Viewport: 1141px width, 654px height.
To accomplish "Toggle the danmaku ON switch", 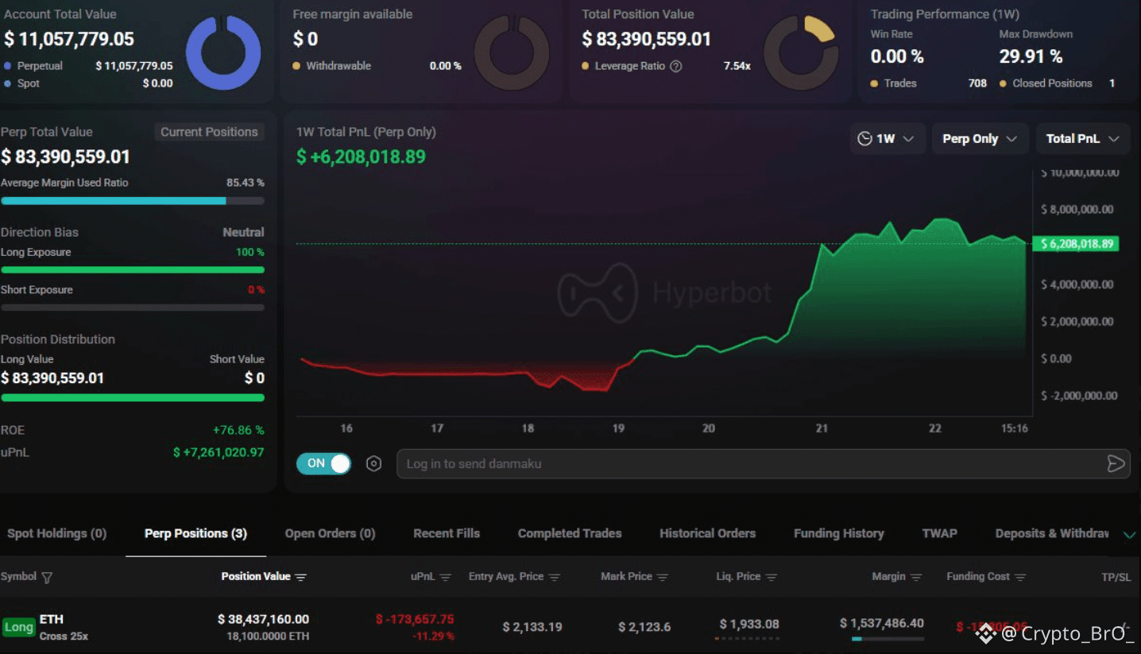I will click(323, 463).
